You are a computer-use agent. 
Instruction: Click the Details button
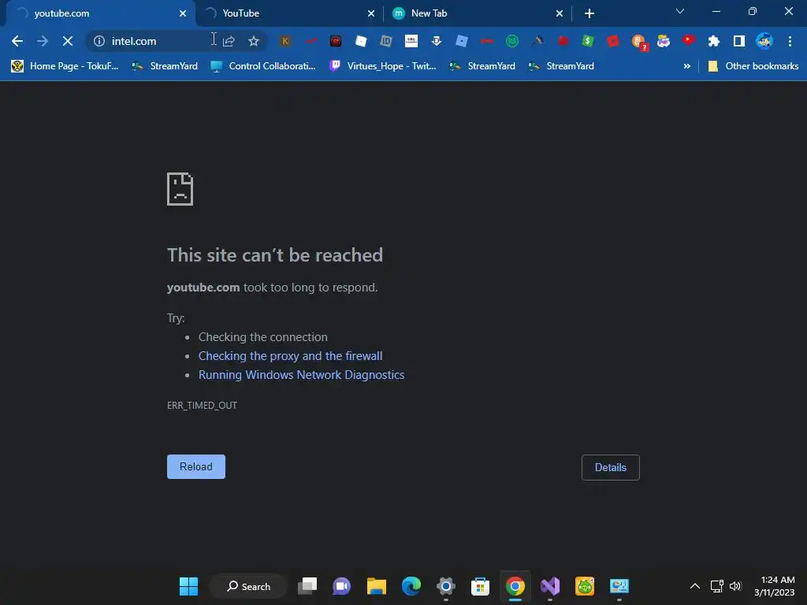coord(611,467)
